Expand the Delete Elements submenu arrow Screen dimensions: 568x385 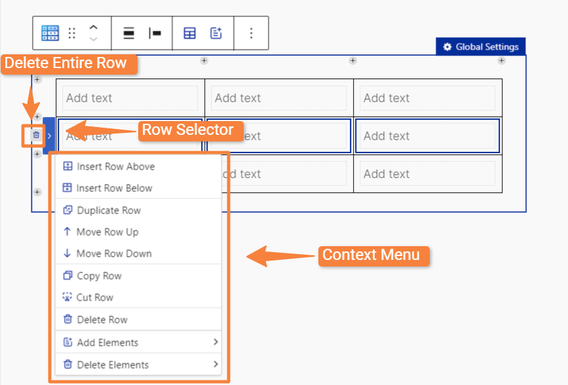click(x=216, y=364)
